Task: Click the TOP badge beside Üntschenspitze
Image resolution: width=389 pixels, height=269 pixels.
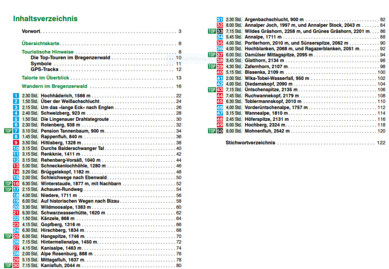Action: point(212,90)
